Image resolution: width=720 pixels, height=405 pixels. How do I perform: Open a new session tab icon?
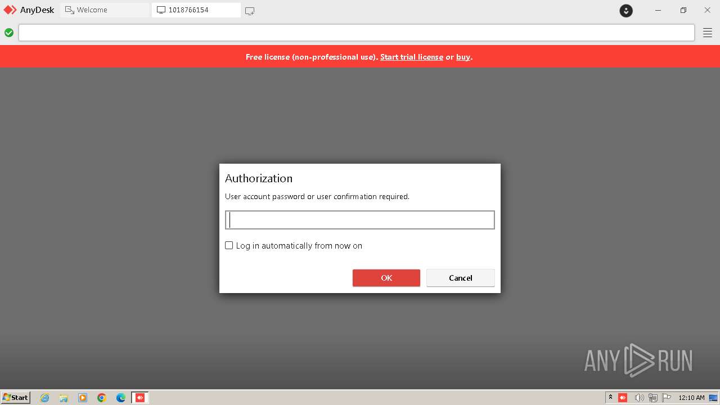(250, 10)
